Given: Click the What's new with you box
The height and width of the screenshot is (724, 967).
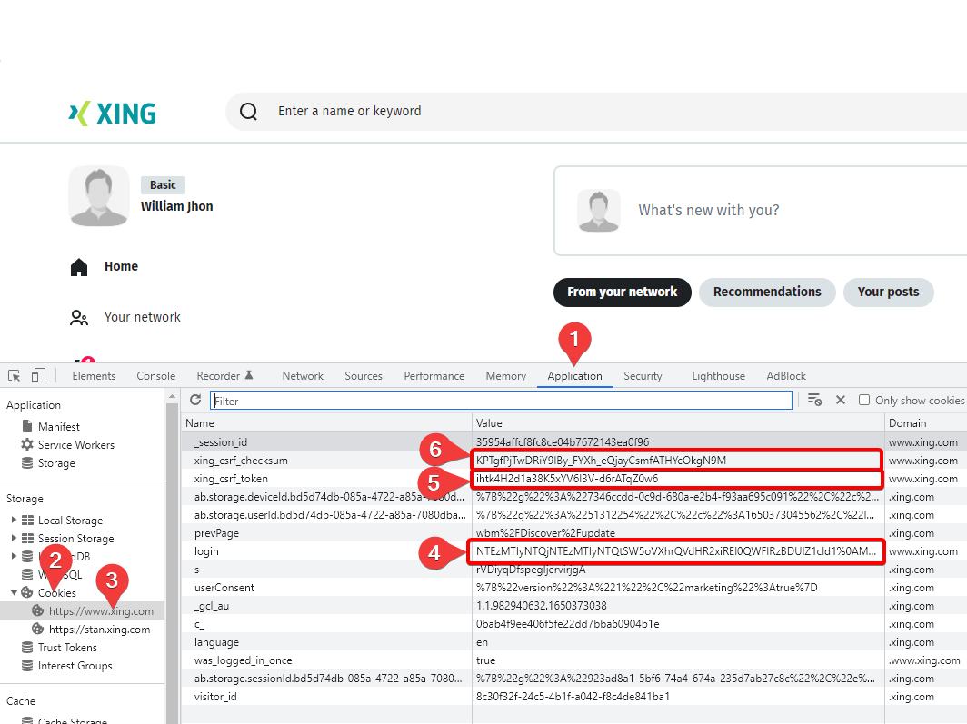Looking at the screenshot, I should point(761,210).
